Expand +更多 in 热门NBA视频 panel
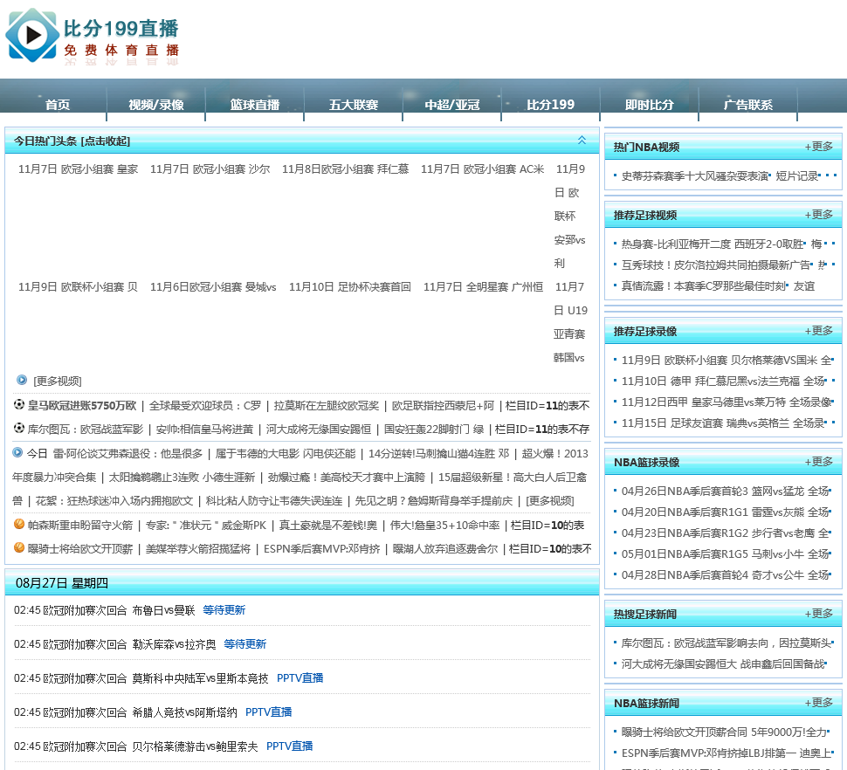847x770 pixels. (819, 147)
